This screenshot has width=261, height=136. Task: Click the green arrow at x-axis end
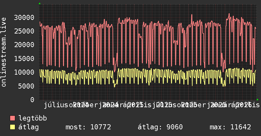pos(258,100)
